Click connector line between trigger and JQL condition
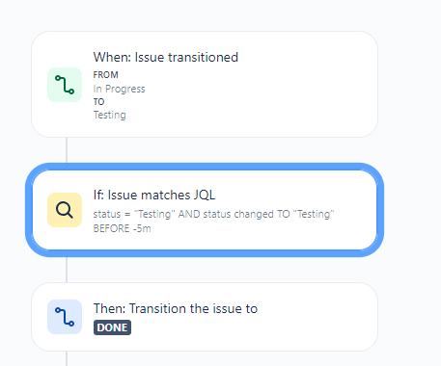This screenshot has width=441, height=366. click(67, 150)
